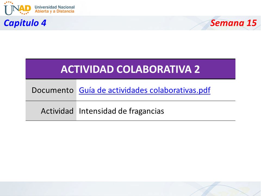
Task: Click the UNAD logo
Action: tap(17, 8)
